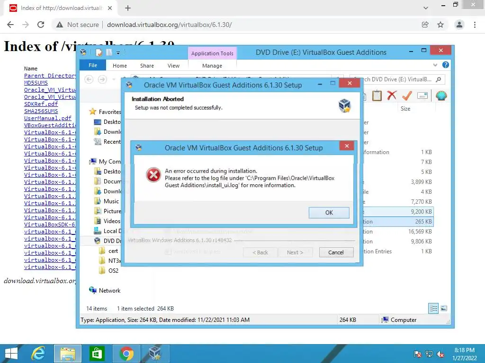Screen dimensions: 485x363
Task: Open Windows Store from taskbar
Action: tap(97, 354)
